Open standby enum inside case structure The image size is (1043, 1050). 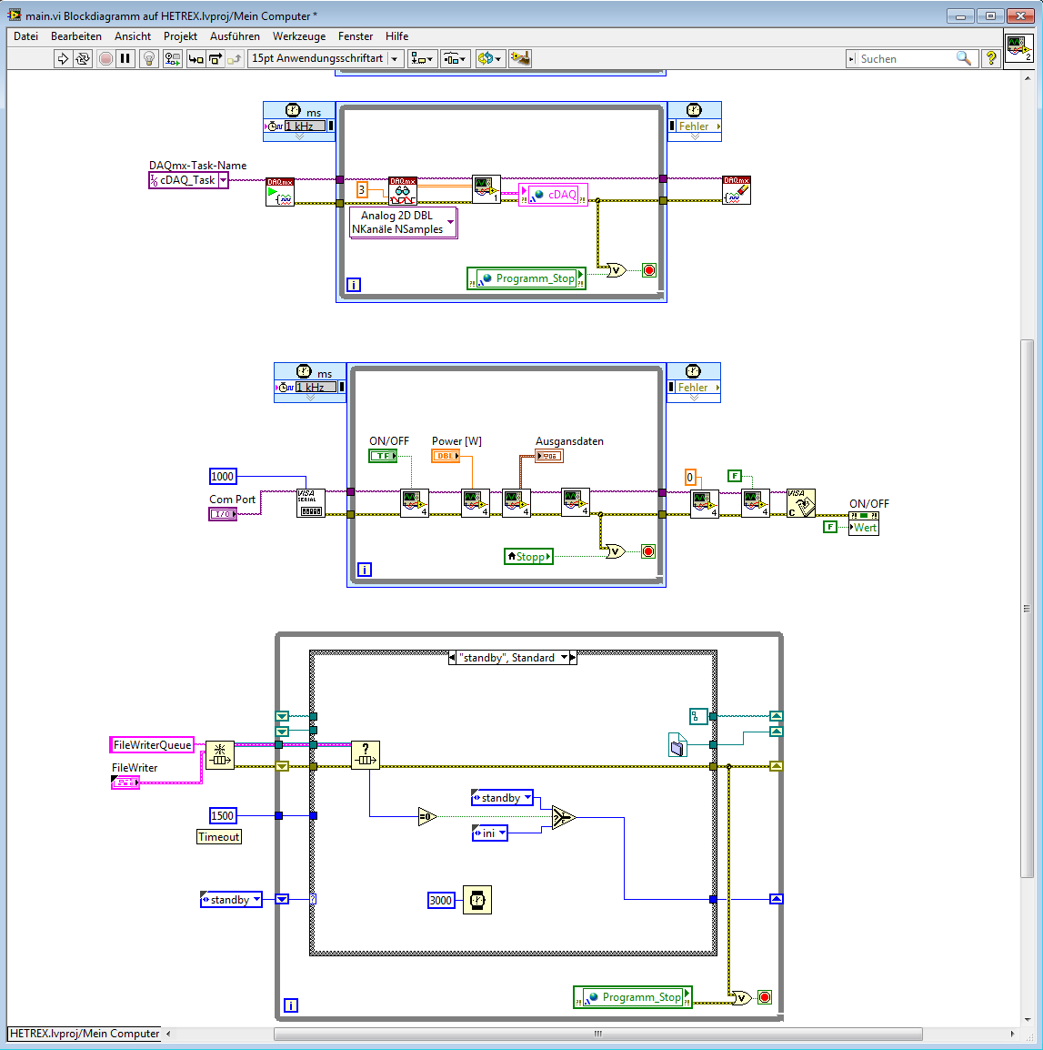[x=502, y=798]
